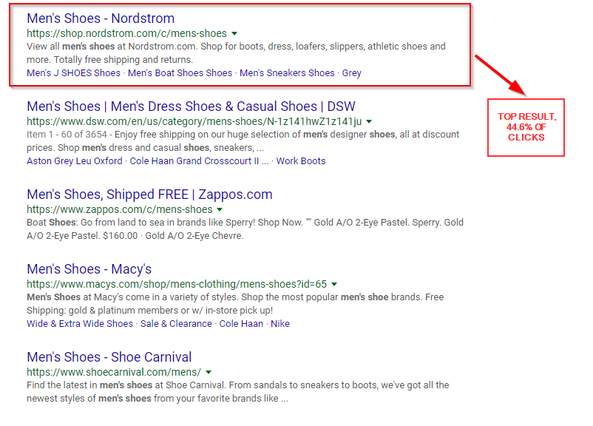
Task: Expand dropdown arrow next to dsw.com URL
Action: tap(369, 122)
